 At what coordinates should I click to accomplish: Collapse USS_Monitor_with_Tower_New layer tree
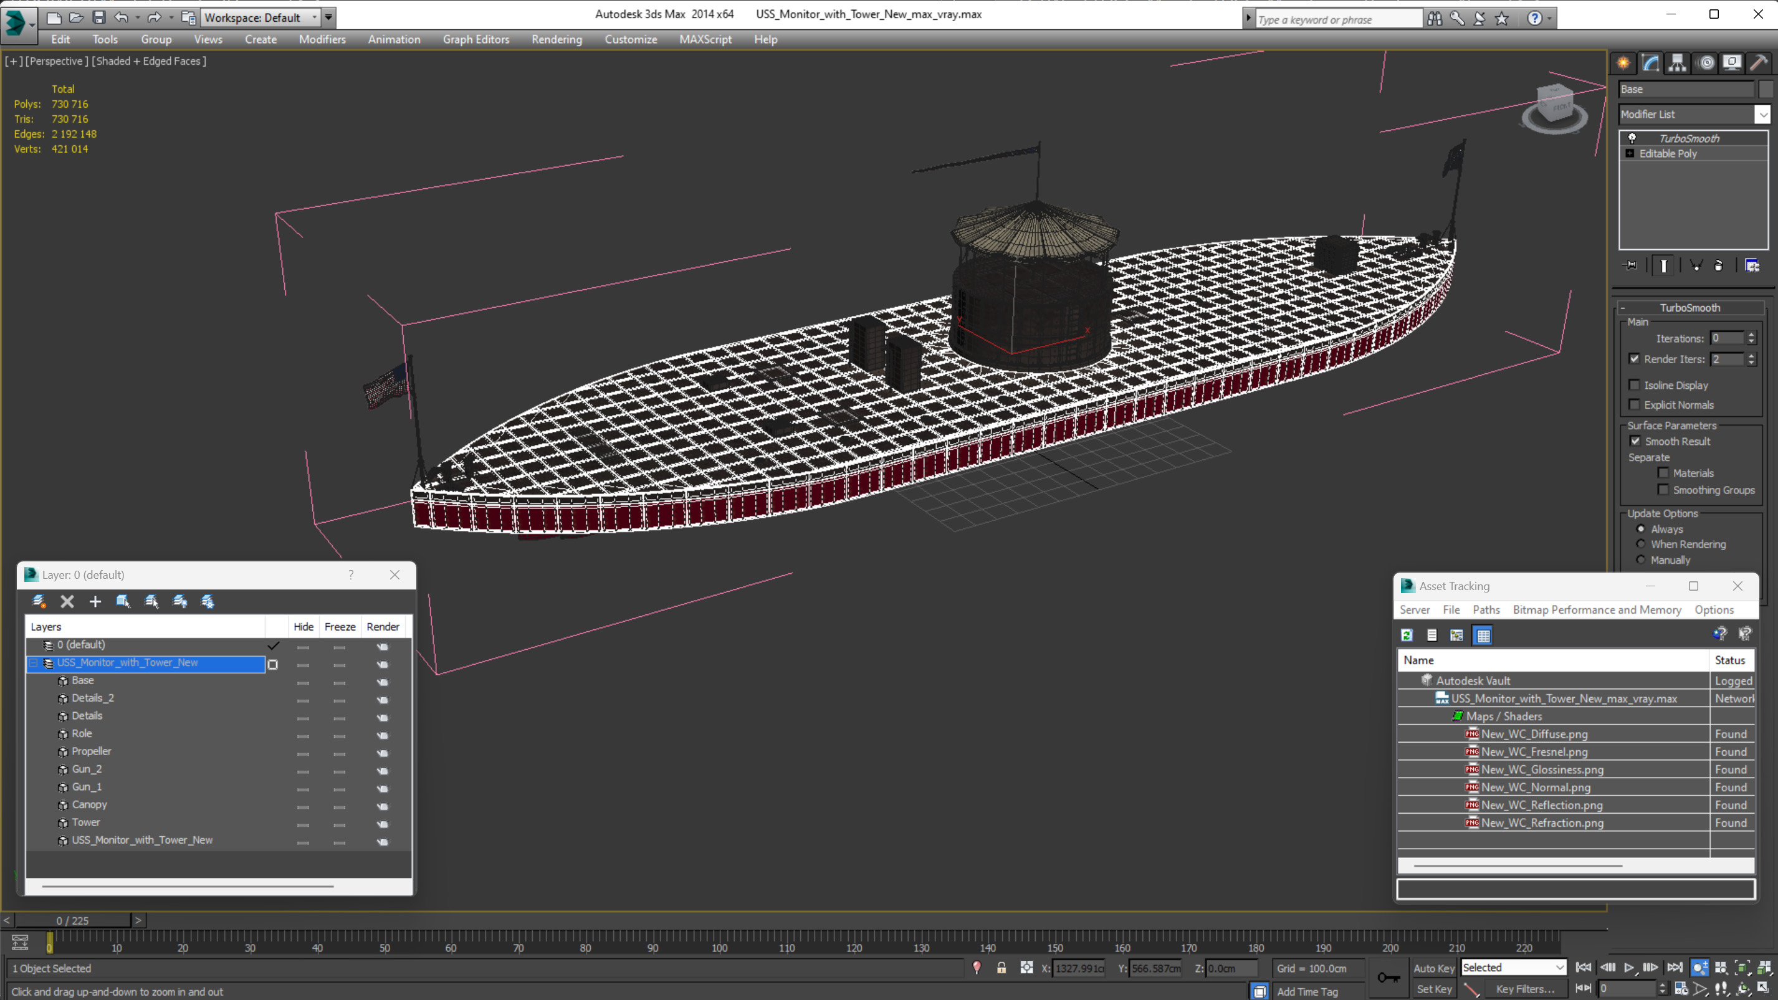pos(33,662)
